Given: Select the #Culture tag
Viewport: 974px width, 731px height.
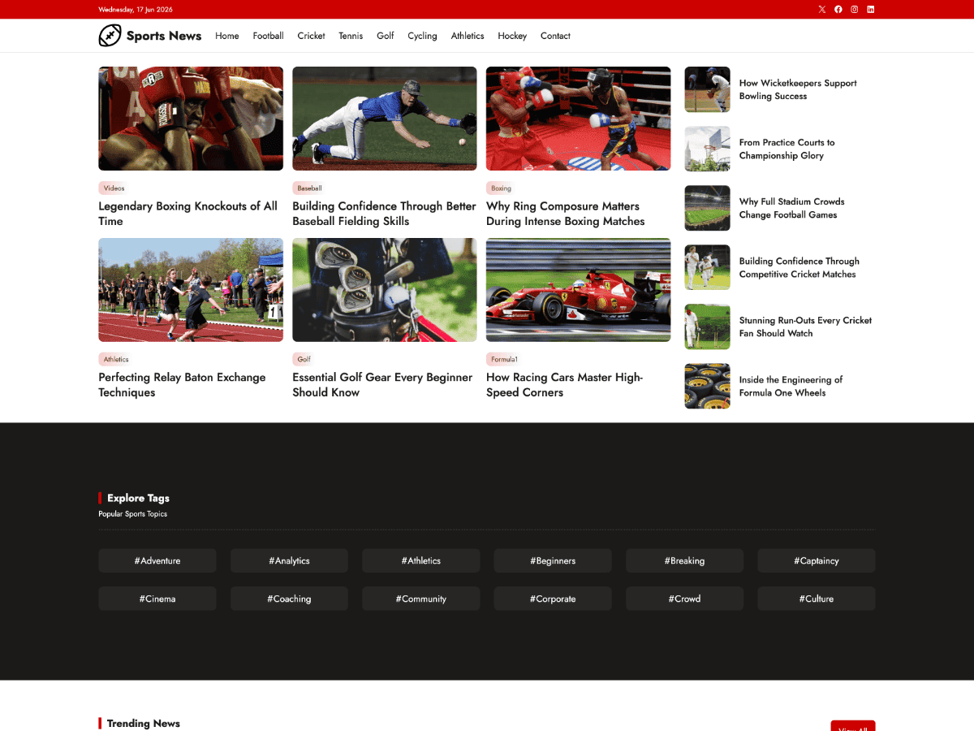Looking at the screenshot, I should (817, 599).
